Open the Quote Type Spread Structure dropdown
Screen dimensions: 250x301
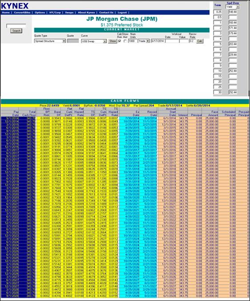point(50,41)
